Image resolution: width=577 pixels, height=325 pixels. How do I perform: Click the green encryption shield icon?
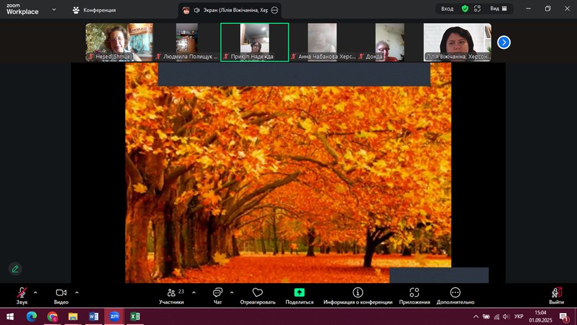tap(465, 9)
